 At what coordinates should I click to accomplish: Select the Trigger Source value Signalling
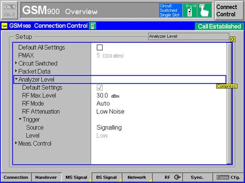tap(109, 128)
